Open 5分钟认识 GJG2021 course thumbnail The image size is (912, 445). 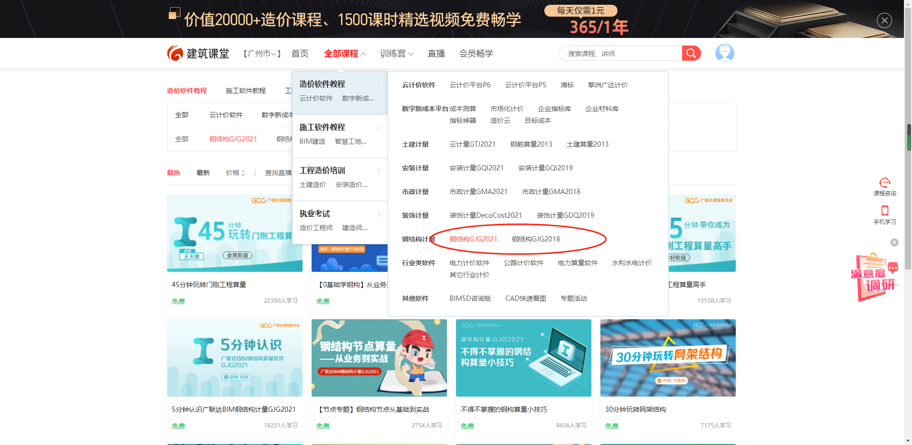coord(235,358)
